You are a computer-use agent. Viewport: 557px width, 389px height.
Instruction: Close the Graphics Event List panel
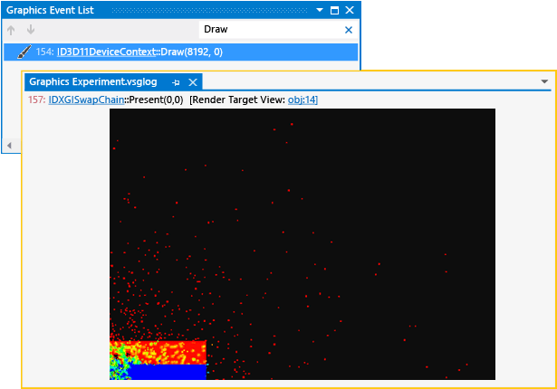click(350, 10)
